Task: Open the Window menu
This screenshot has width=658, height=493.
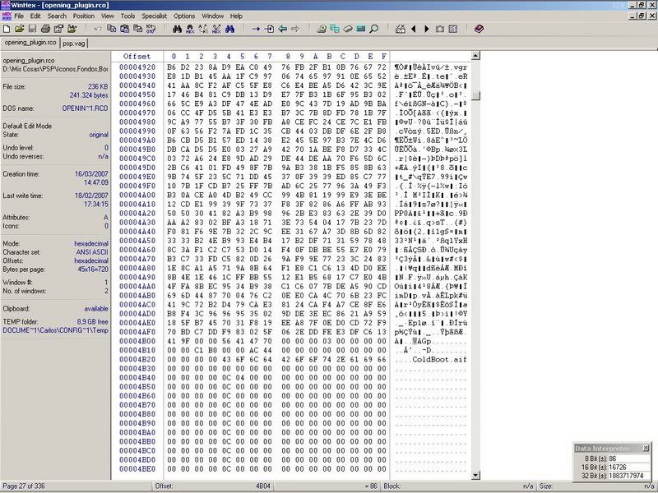Action: click(213, 16)
